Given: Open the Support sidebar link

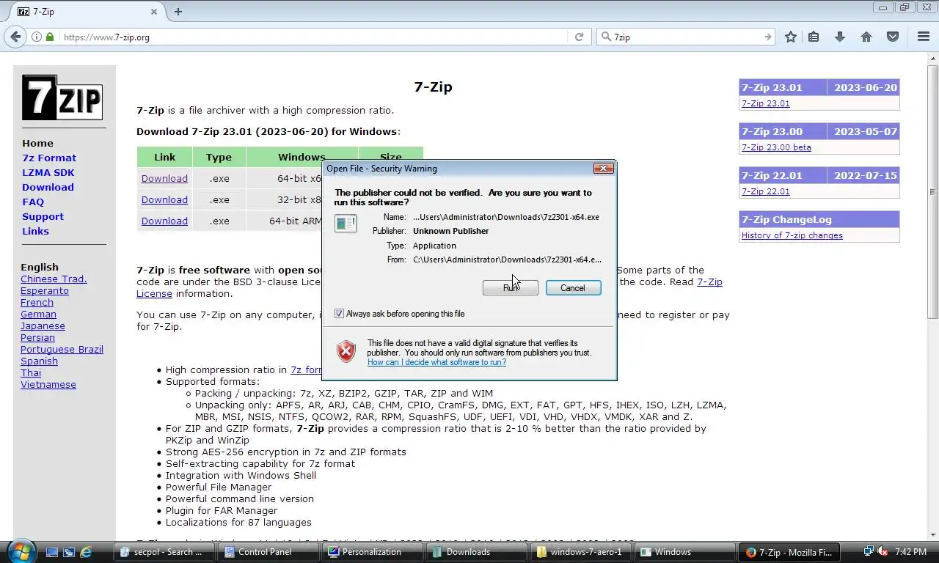Looking at the screenshot, I should pyautogui.click(x=43, y=216).
